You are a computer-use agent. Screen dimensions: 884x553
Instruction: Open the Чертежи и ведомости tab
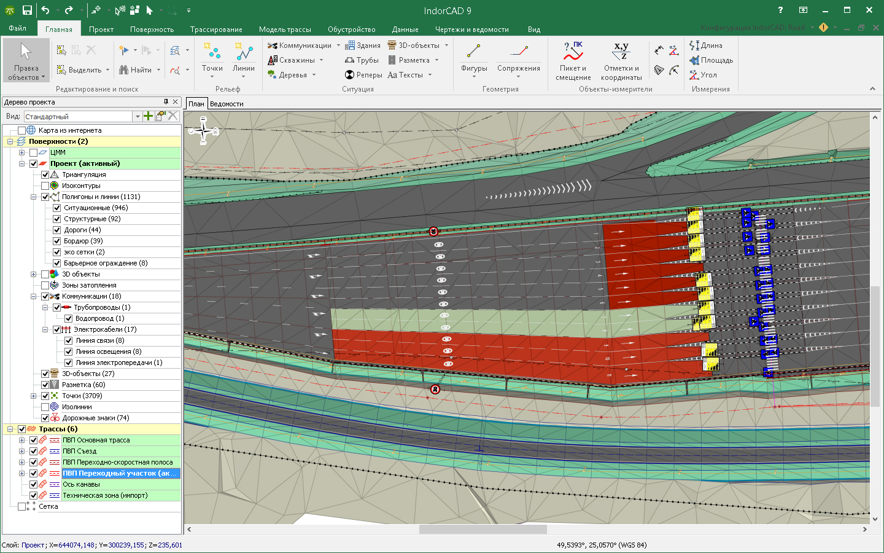pos(471,29)
